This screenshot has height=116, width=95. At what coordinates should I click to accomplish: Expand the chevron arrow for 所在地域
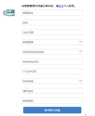pyautogui.click(x=80, y=81)
